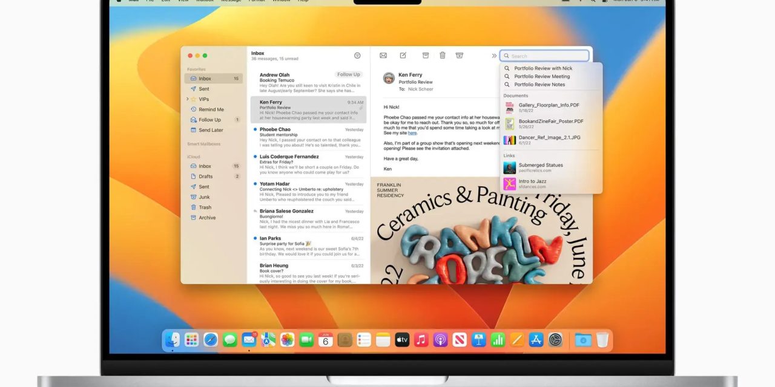
Task: Expand the VIPs mailbox
Action: point(188,99)
